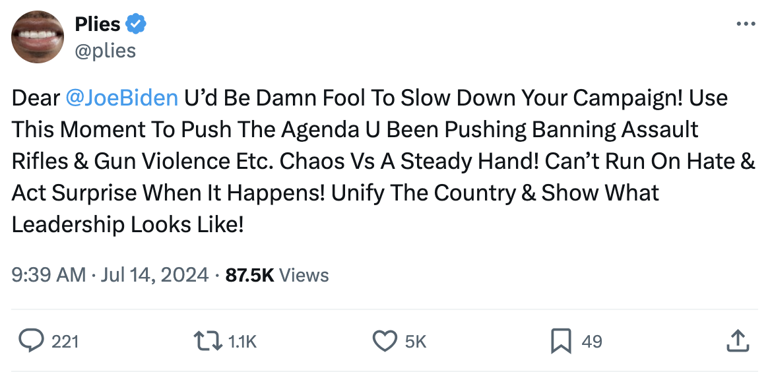Click the 87.5K view count number
Viewport: 772px width, 372px height.
click(249, 274)
